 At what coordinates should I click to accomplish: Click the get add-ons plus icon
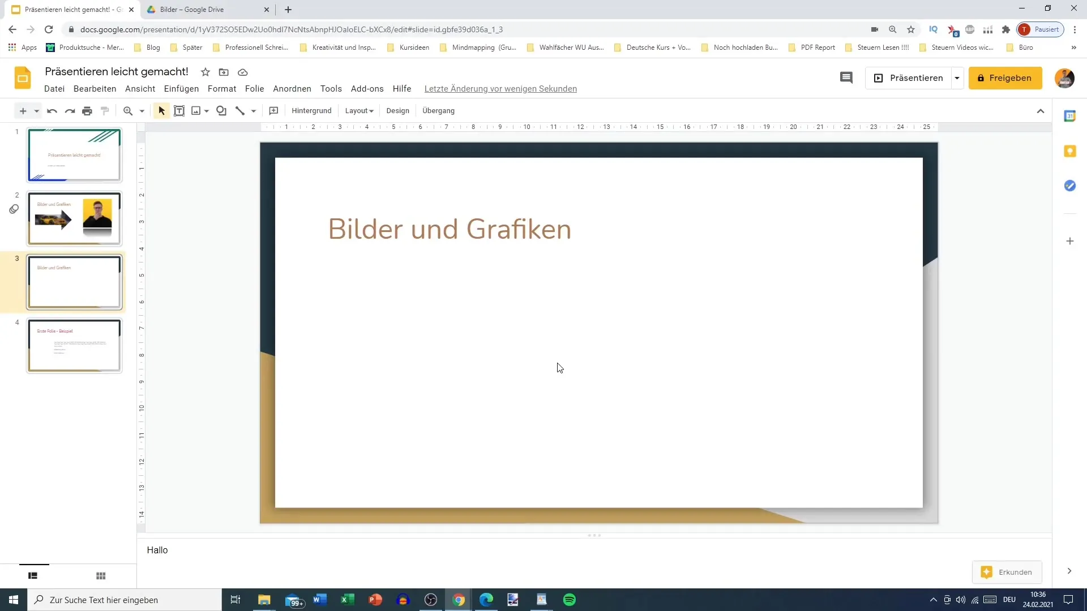[x=1069, y=241]
